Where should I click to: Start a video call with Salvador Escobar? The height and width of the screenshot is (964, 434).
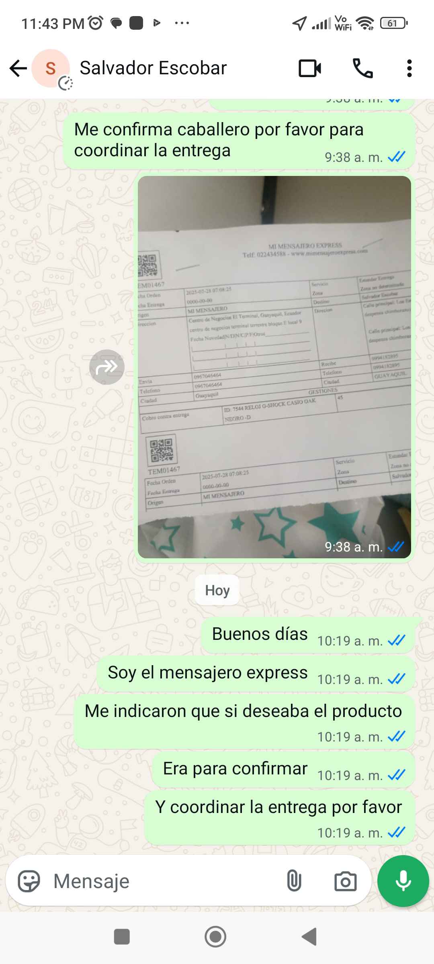click(x=310, y=68)
